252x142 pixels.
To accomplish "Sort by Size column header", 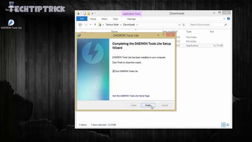I will 212,32.
